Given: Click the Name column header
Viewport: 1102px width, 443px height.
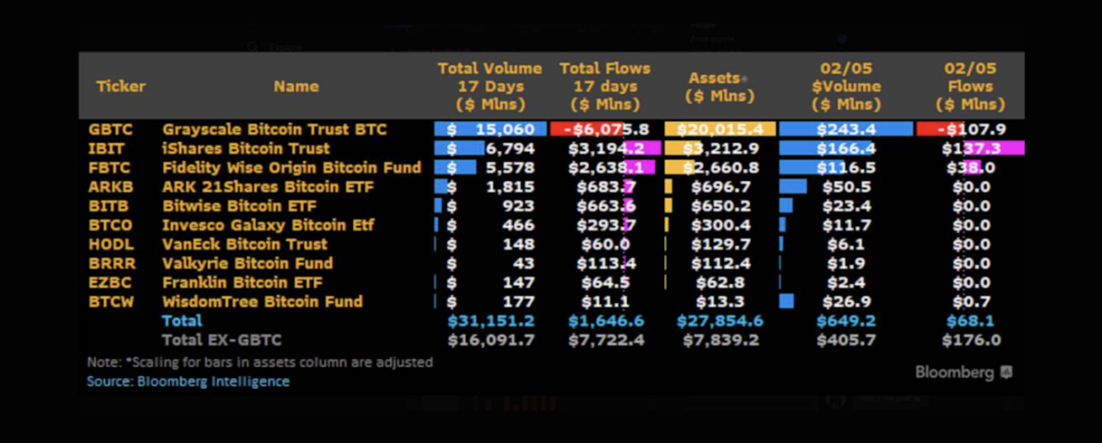Looking at the screenshot, I should tap(296, 87).
